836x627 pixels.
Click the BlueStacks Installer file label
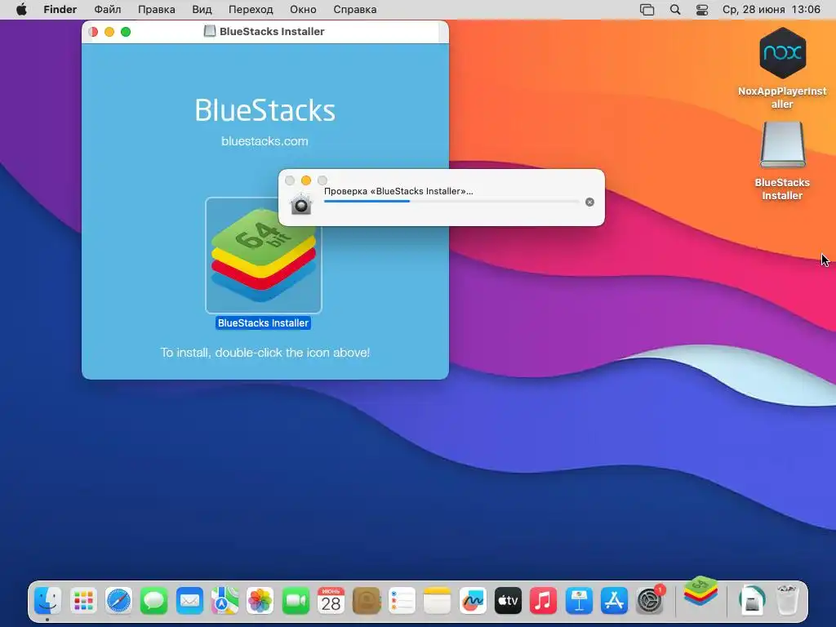click(x=263, y=323)
